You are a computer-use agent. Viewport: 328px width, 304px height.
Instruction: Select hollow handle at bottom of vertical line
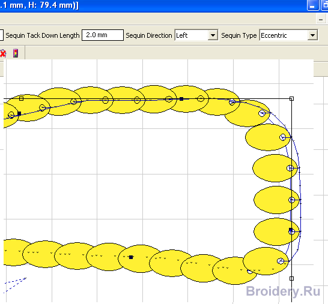click(x=291, y=278)
